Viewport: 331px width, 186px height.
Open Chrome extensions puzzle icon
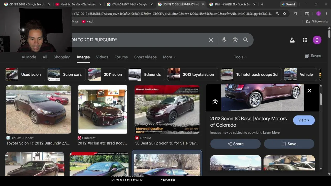click(295, 14)
